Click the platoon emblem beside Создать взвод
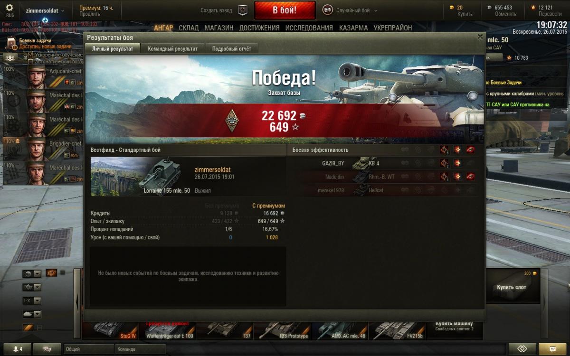 point(243,10)
